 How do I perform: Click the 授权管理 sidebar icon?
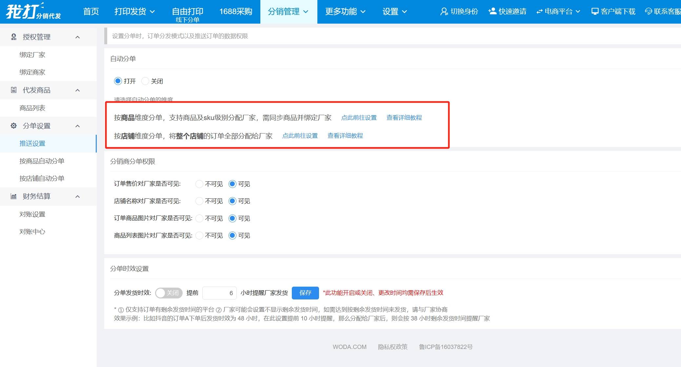[13, 37]
